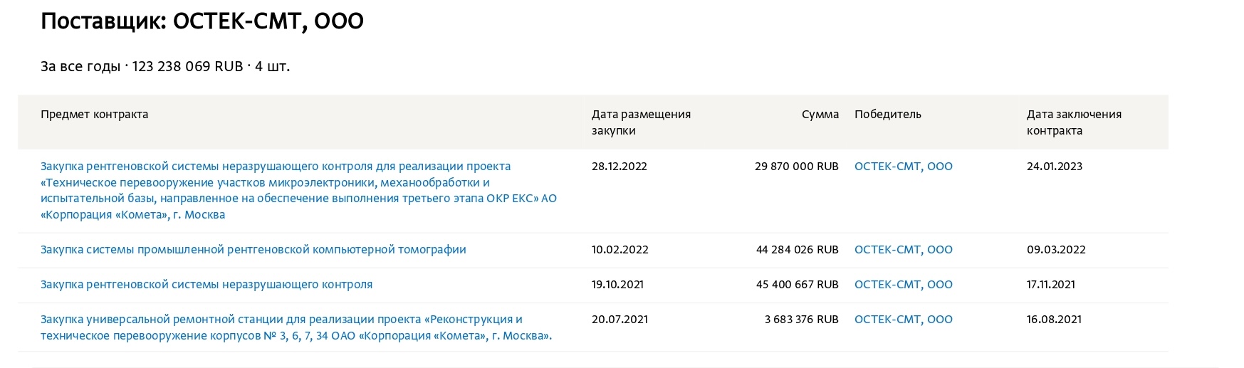Click the "За все годы" total summary line

165,67
